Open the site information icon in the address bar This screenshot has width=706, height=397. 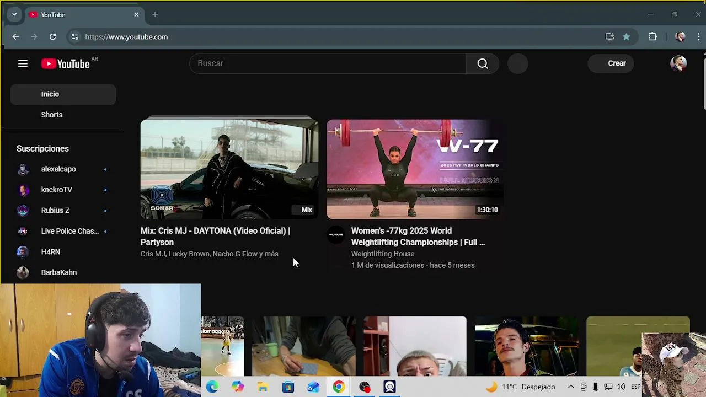pos(74,37)
